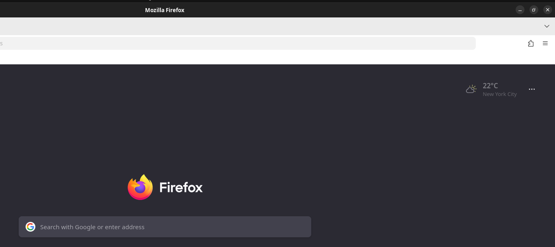Click the Mozilla Firefox title bar text
Screen dimensions: 555x247
pyautogui.click(x=165, y=10)
